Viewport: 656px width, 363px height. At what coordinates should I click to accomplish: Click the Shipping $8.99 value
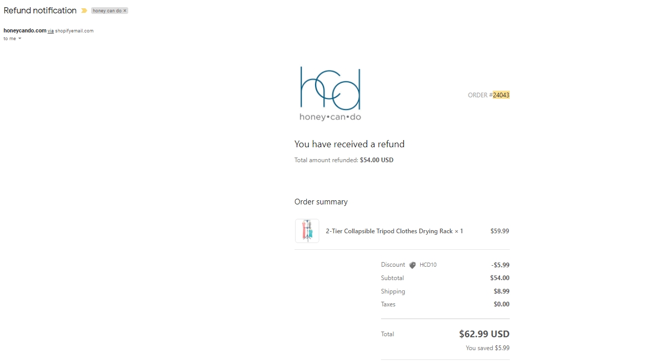click(502, 291)
